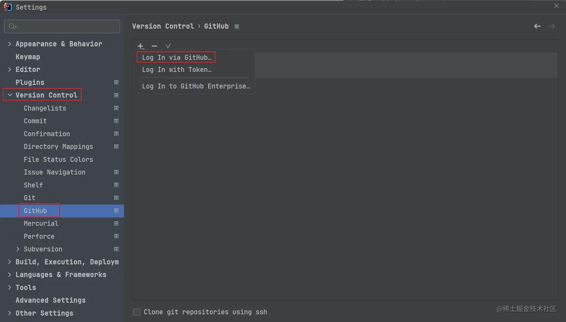
Task: Click project settings icon beside Version Control
Action: pyautogui.click(x=116, y=95)
